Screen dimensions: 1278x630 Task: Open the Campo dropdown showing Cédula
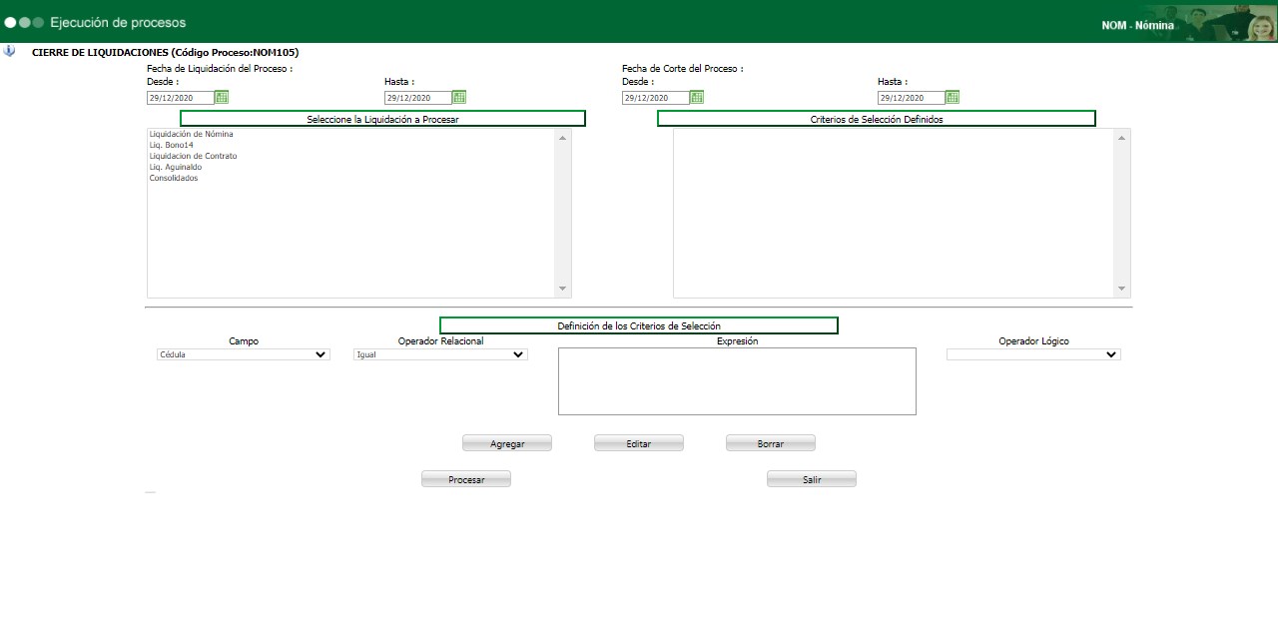pyautogui.click(x=244, y=354)
